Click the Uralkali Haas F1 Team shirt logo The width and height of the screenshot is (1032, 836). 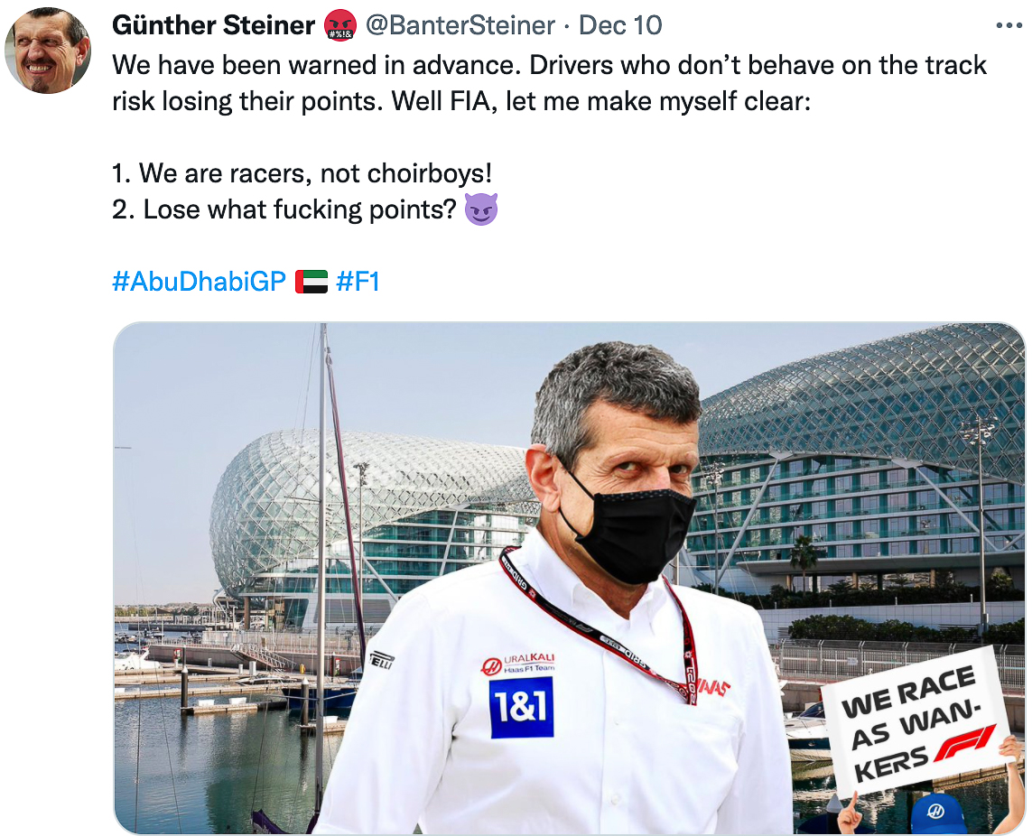click(518, 664)
